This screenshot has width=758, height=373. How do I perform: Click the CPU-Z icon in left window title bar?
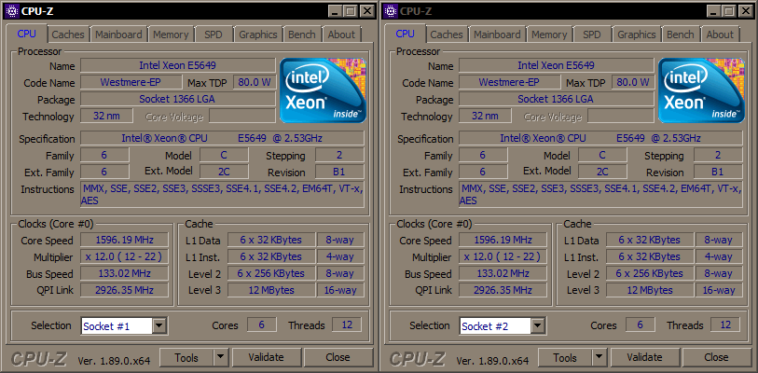pyautogui.click(x=10, y=11)
